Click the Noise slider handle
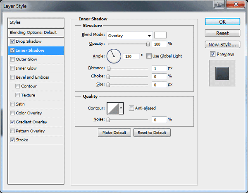The width and height of the screenshot is (248, 193). [x=108, y=120]
